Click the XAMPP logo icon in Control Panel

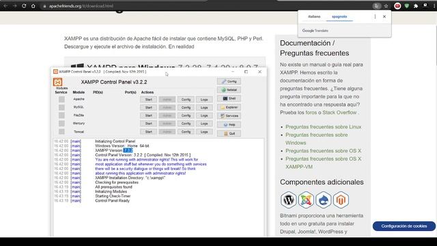tap(57, 82)
